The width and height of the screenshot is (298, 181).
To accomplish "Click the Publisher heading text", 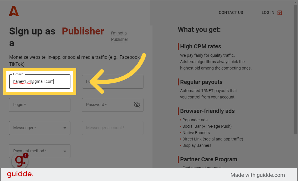I will pyautogui.click(x=83, y=31).
